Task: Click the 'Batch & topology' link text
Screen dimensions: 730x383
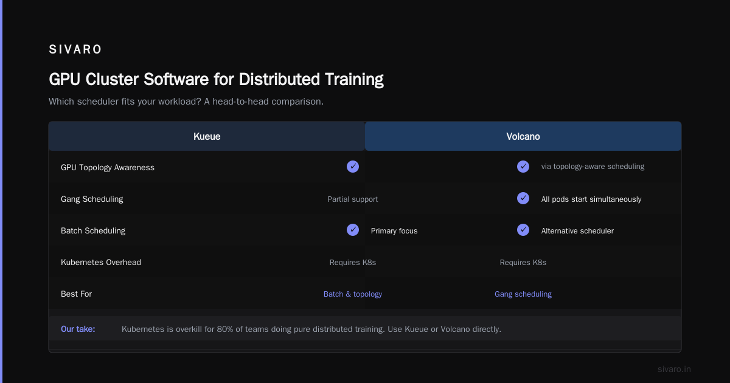Action: pos(353,294)
